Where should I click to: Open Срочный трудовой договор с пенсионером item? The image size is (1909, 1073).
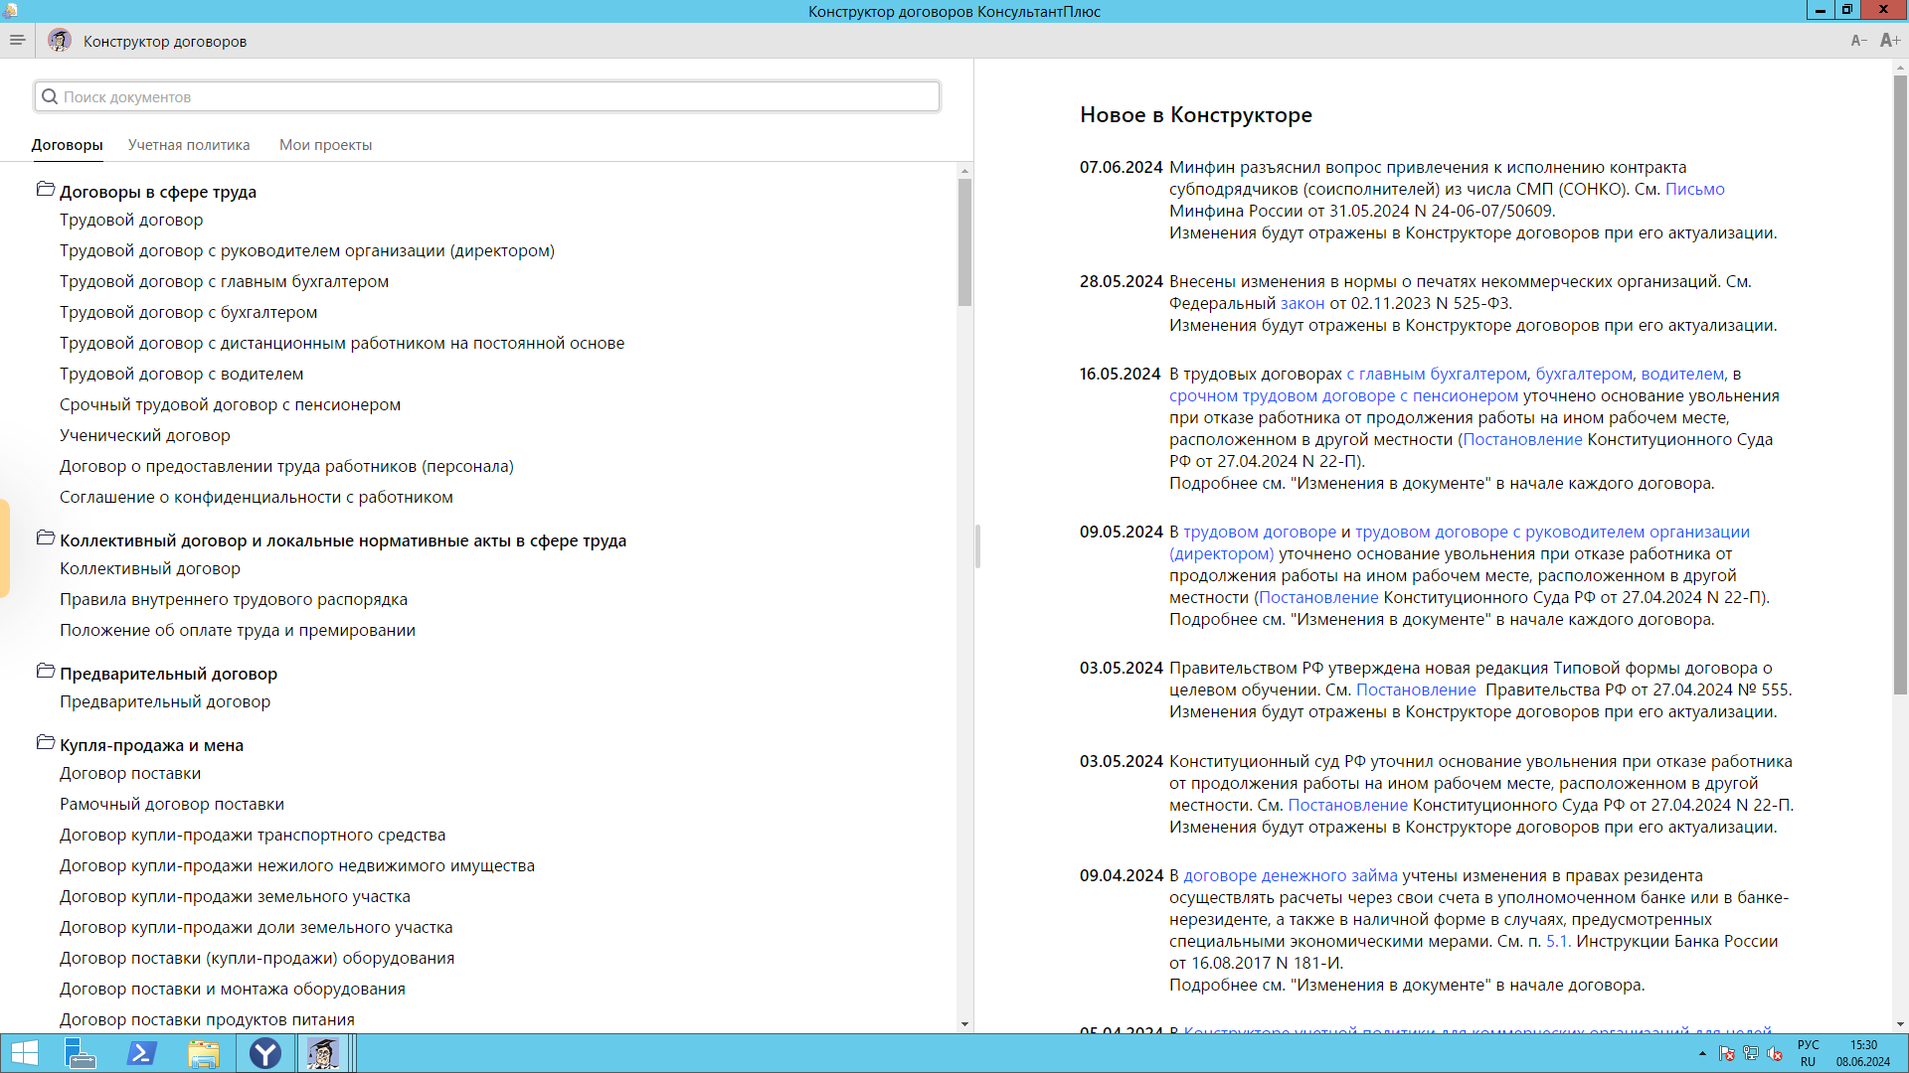(x=231, y=404)
